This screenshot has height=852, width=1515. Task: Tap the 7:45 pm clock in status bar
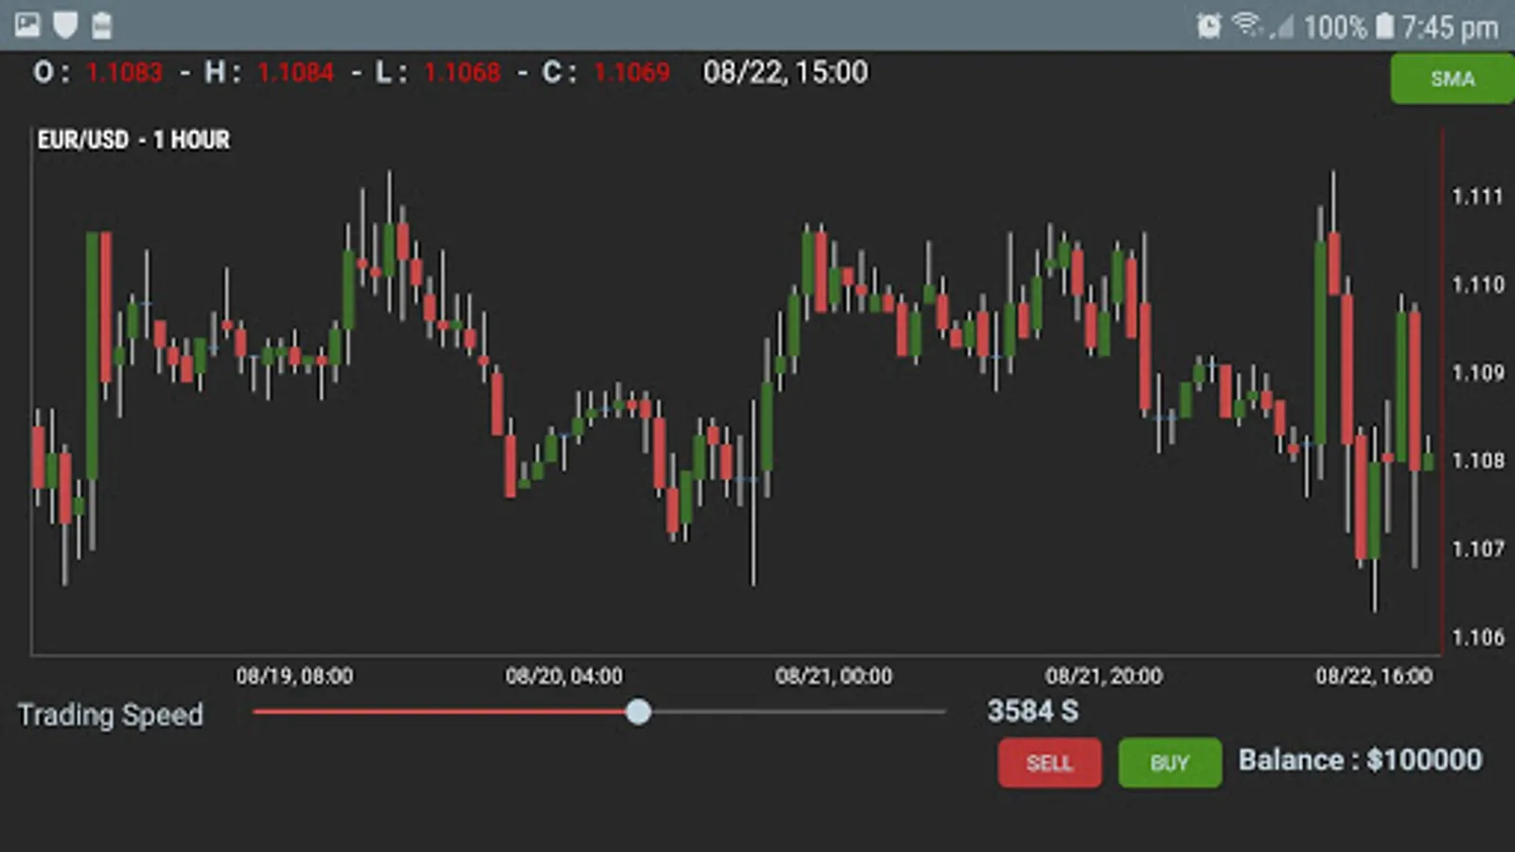point(1450,27)
